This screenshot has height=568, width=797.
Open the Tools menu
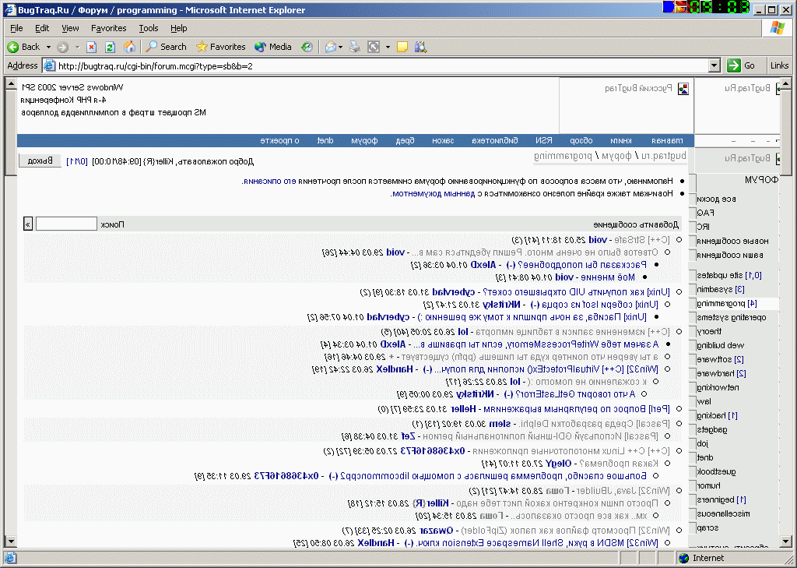click(149, 28)
